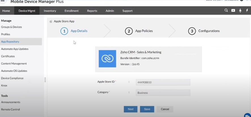Go to Content Management
251x117 pixels.
(x=14, y=63)
